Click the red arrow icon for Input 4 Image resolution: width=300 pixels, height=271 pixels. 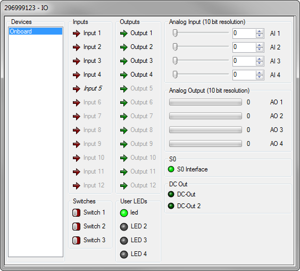coord(77,75)
